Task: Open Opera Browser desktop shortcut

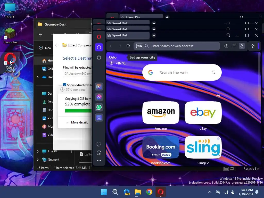Action: click(x=10, y=63)
